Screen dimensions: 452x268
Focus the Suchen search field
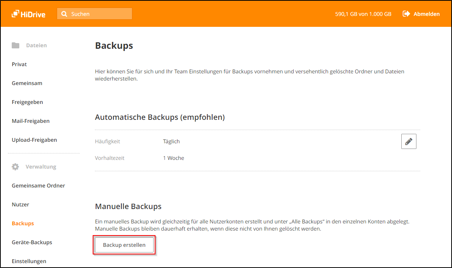[x=95, y=14]
